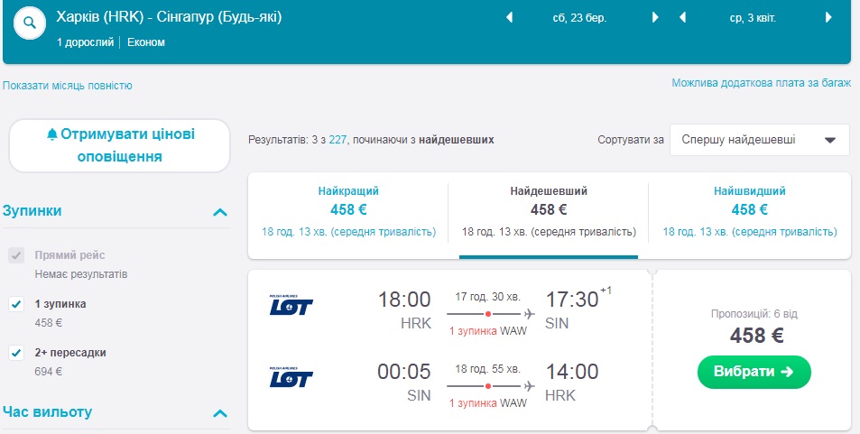Viewport: 860px width, 434px height.
Task: Click the magnifier search icon in header
Action: coord(31,23)
